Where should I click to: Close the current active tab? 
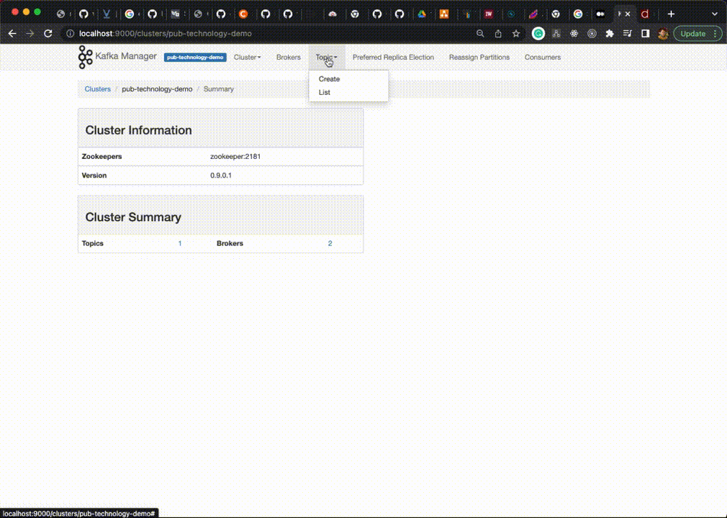coord(628,14)
